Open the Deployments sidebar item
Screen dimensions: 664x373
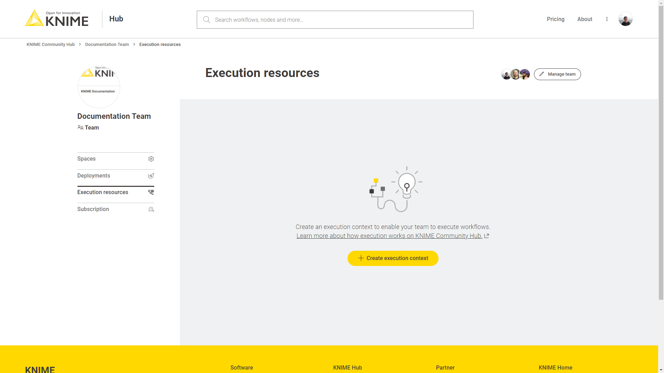[94, 176]
